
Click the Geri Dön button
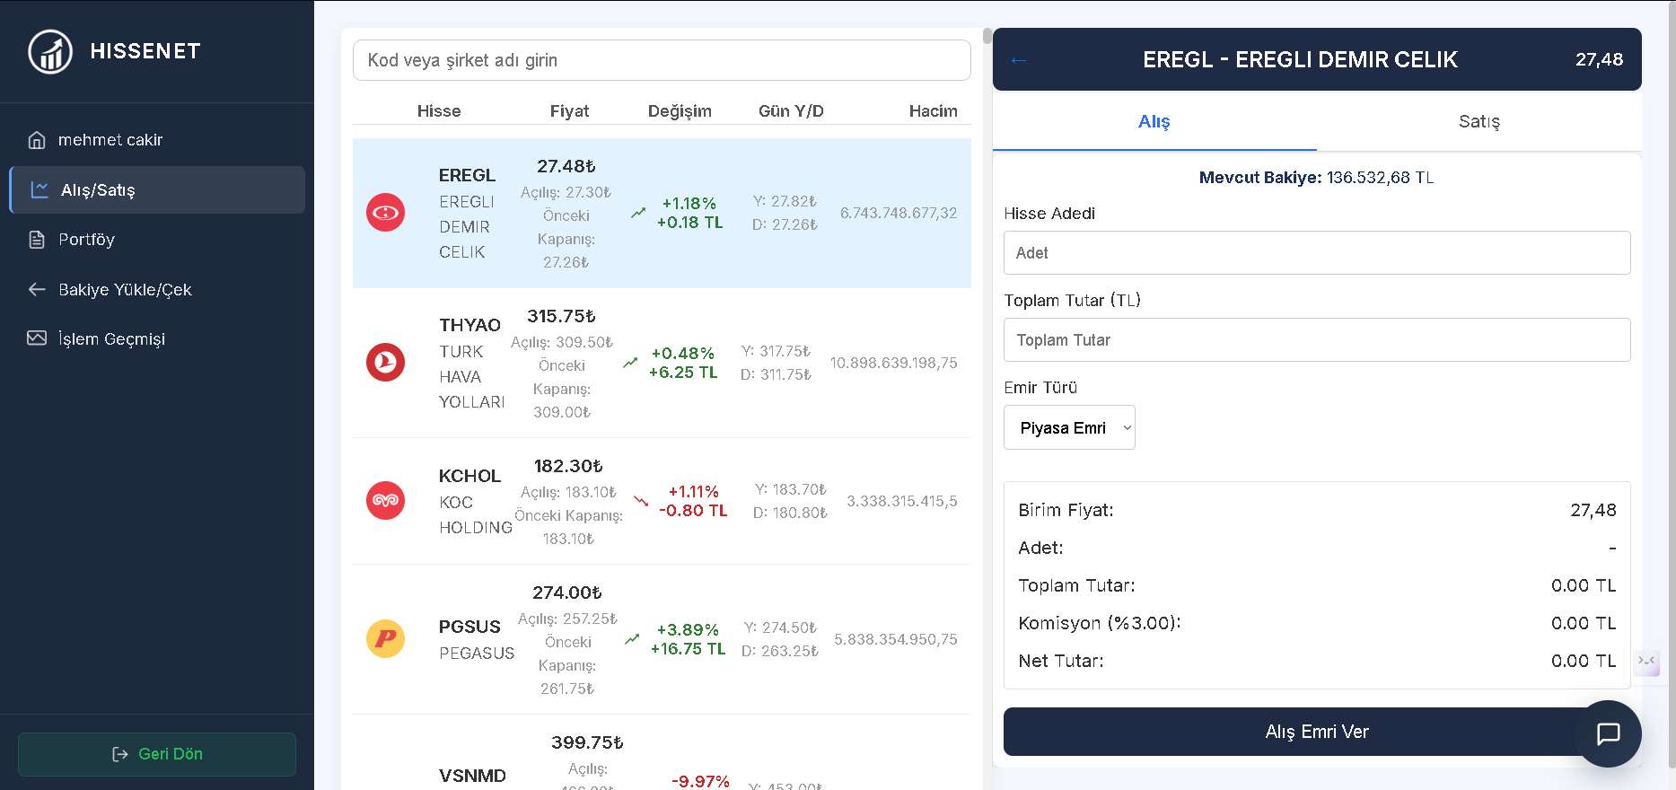157,754
